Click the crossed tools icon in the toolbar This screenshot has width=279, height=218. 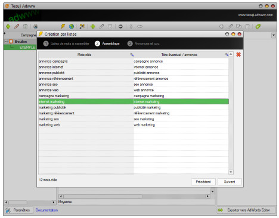(x=82, y=26)
